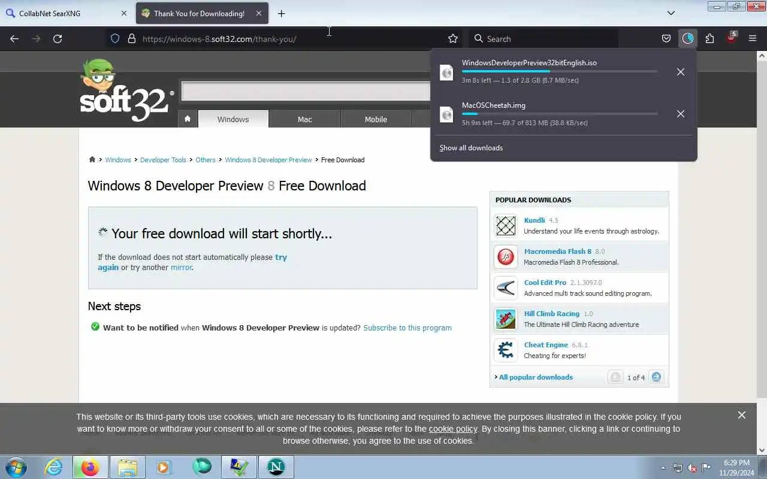This screenshot has width=767, height=479.
Task: Open the Firefox hamburger application menu
Action: click(x=753, y=39)
